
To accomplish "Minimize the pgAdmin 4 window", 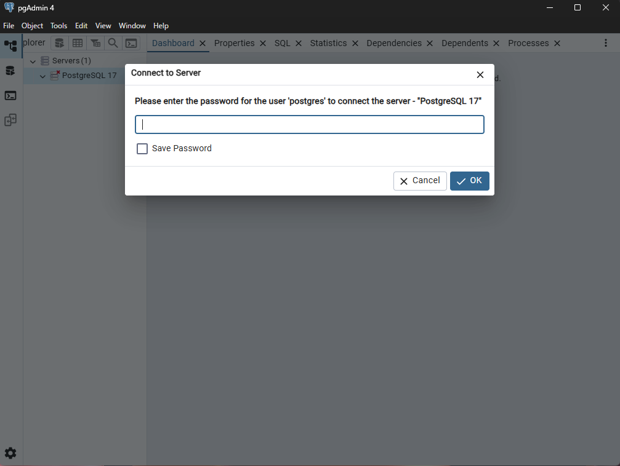I will click(550, 7).
